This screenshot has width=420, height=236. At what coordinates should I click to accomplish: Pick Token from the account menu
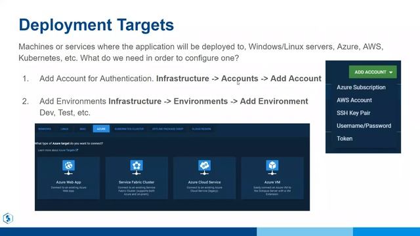pyautogui.click(x=345, y=138)
